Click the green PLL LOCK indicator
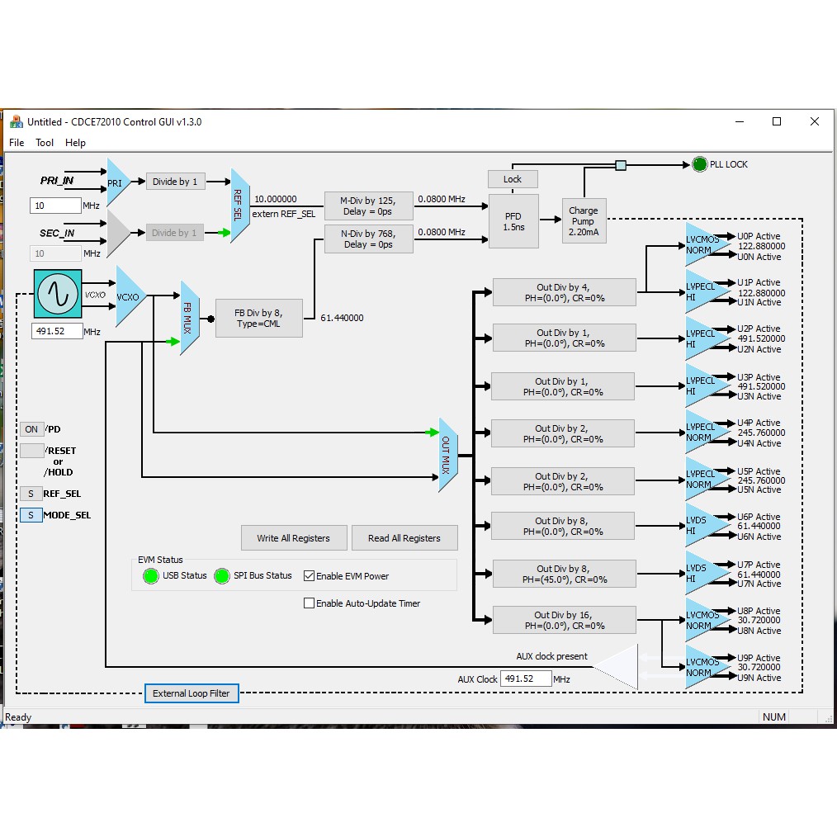This screenshot has width=837, height=837. pyautogui.click(x=700, y=164)
